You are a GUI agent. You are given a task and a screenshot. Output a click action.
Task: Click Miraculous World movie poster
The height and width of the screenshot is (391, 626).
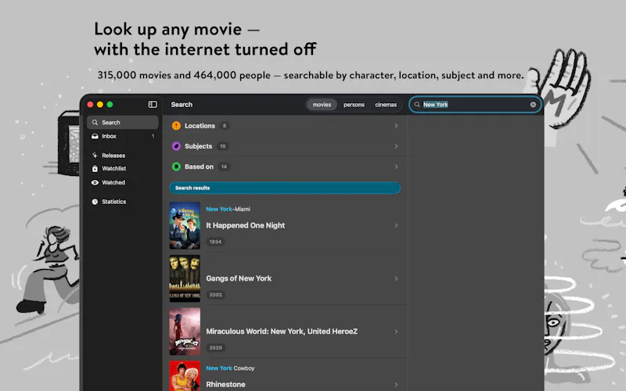click(185, 332)
